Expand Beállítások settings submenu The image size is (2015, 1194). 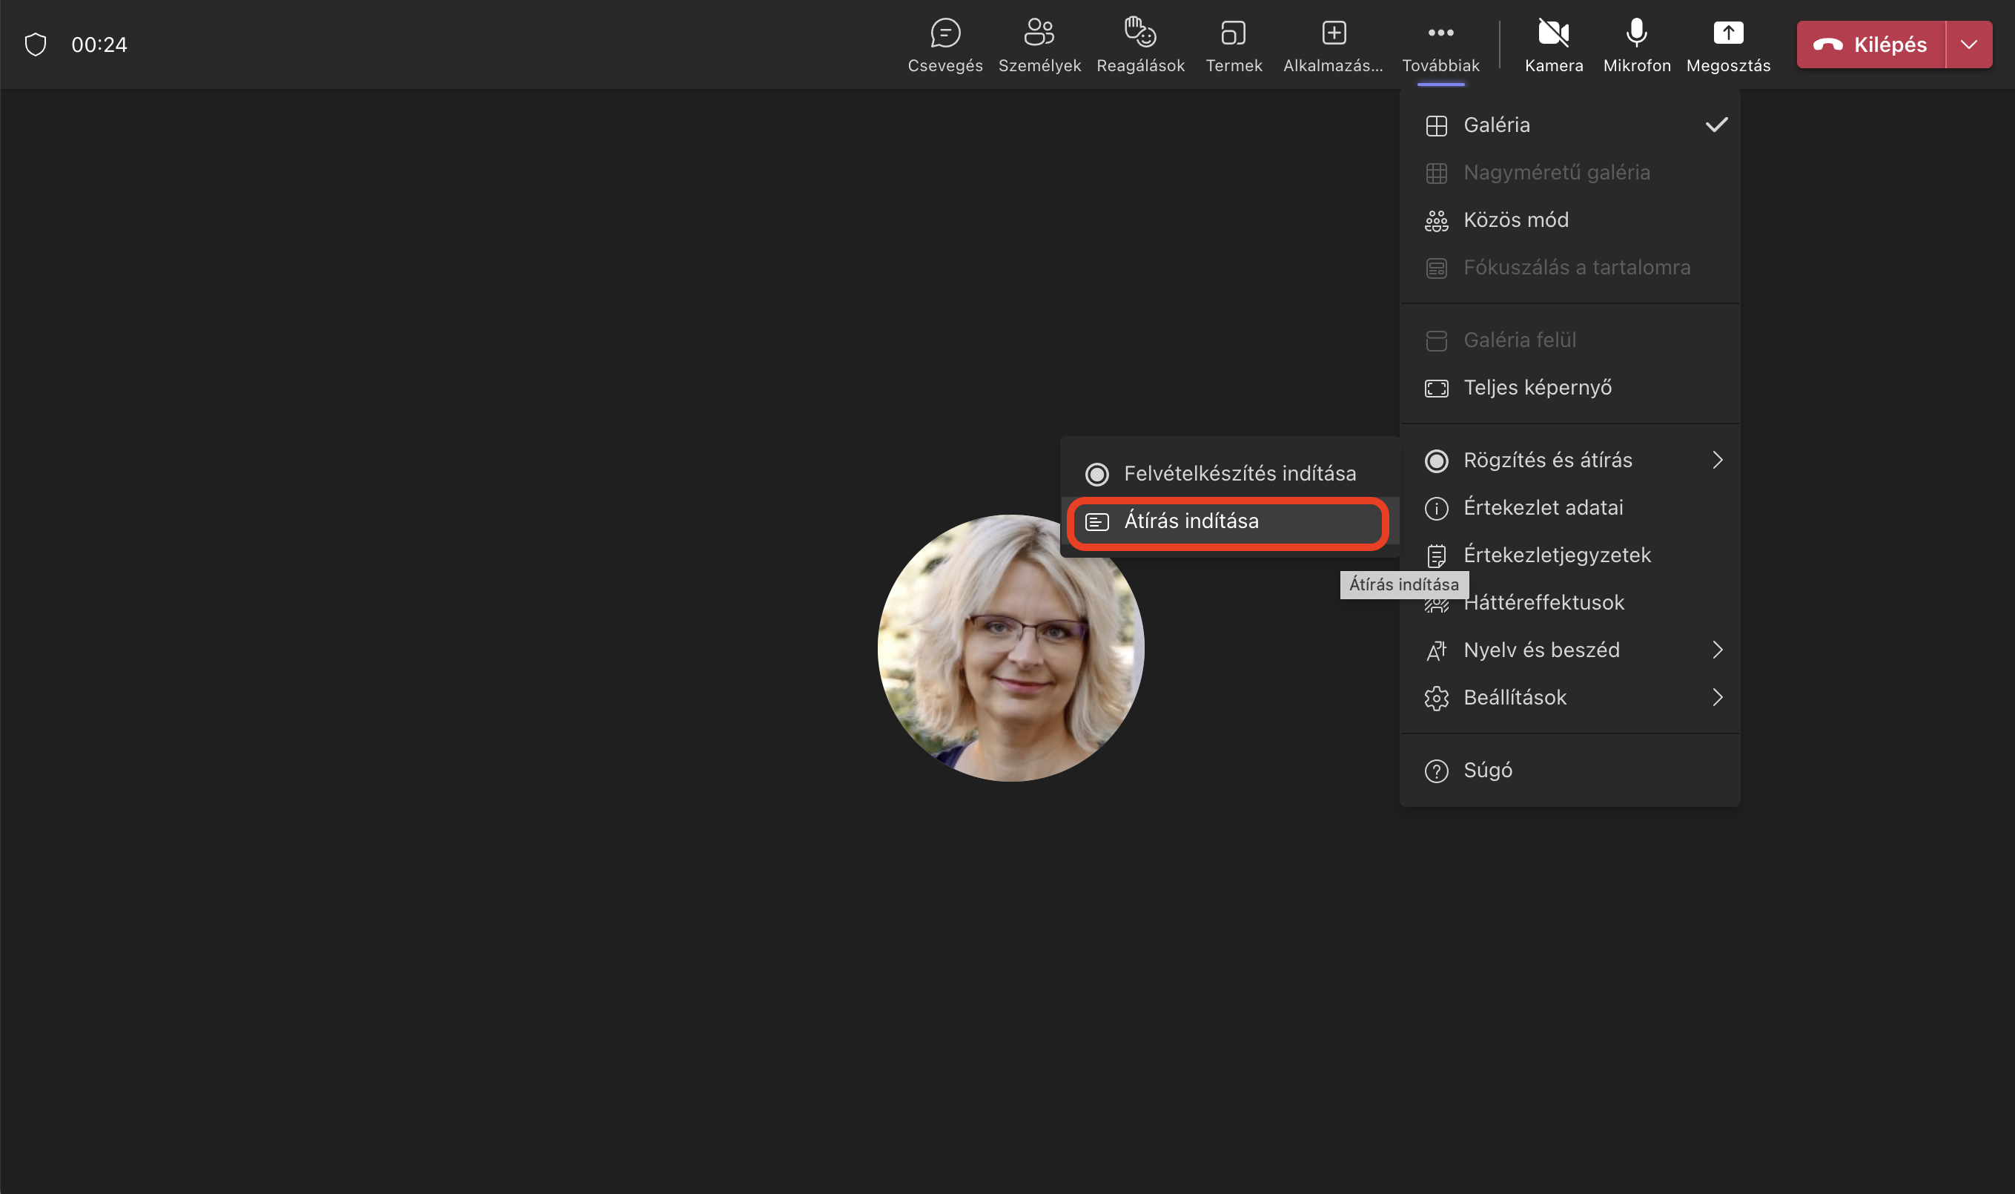click(1569, 698)
